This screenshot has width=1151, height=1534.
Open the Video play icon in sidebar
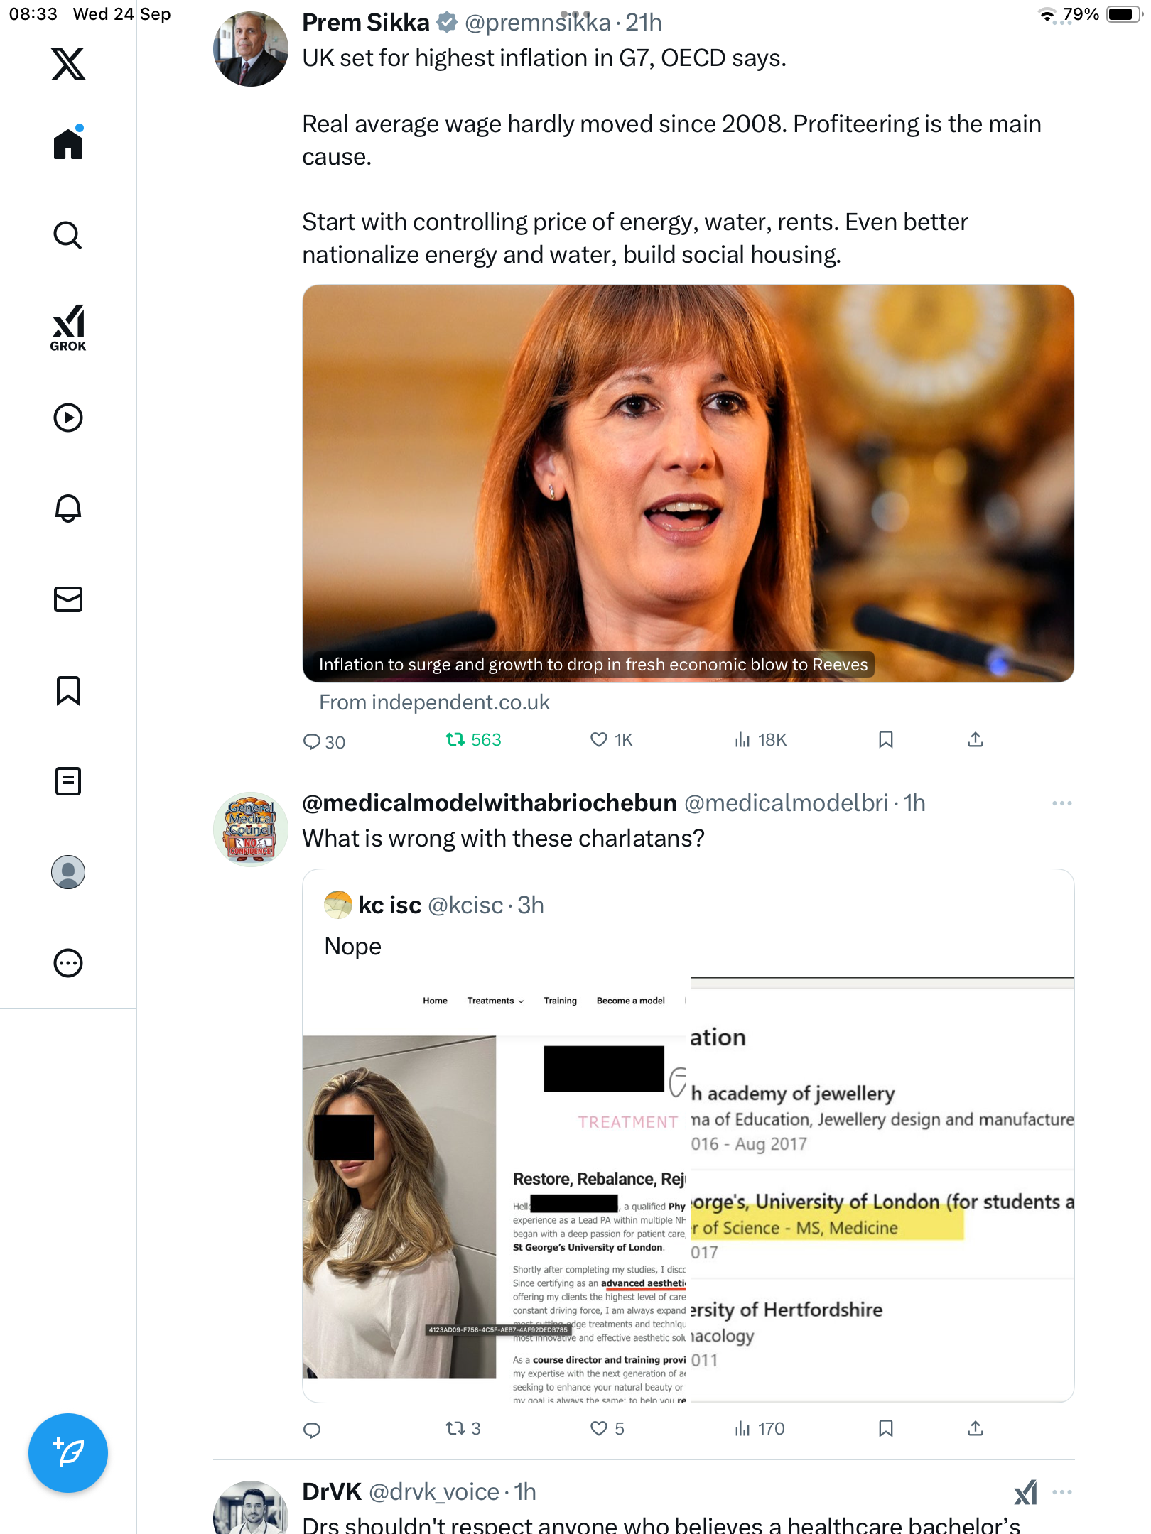pos(68,418)
